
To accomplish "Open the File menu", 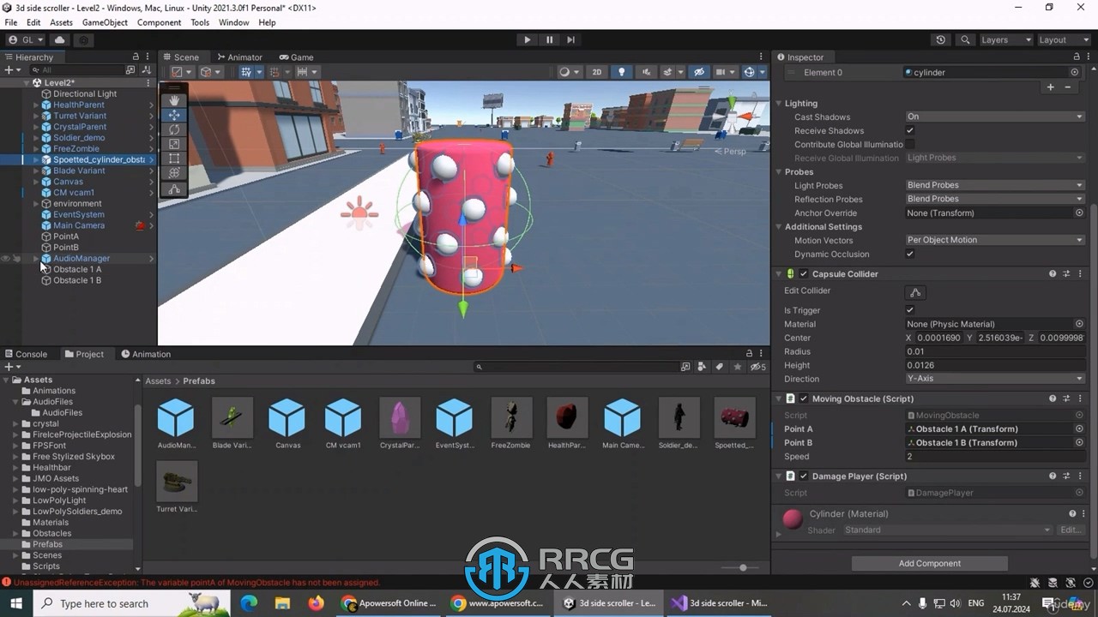I will click(x=11, y=22).
